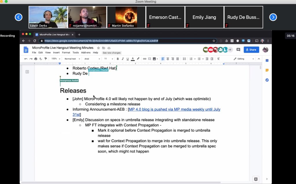Image resolution: width=296 pixels, height=184 pixels.
Task: Show the +8 additional collaborators
Action: [230, 50]
